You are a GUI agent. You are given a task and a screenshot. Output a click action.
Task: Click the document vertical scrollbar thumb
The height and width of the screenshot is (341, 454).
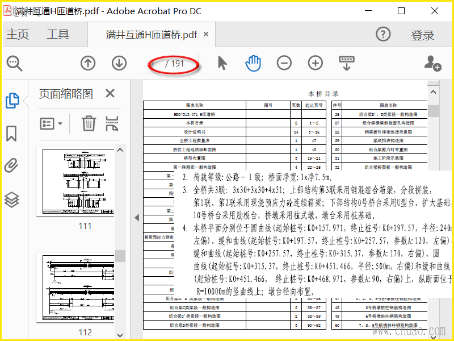pos(433,111)
